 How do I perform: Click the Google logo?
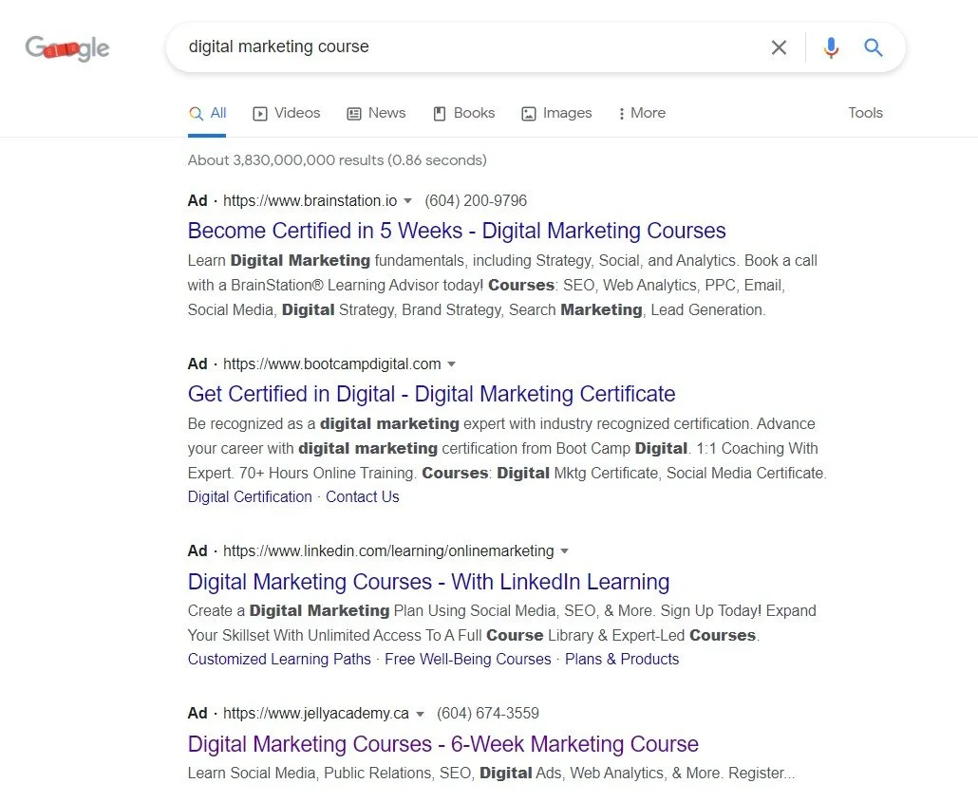pos(66,48)
